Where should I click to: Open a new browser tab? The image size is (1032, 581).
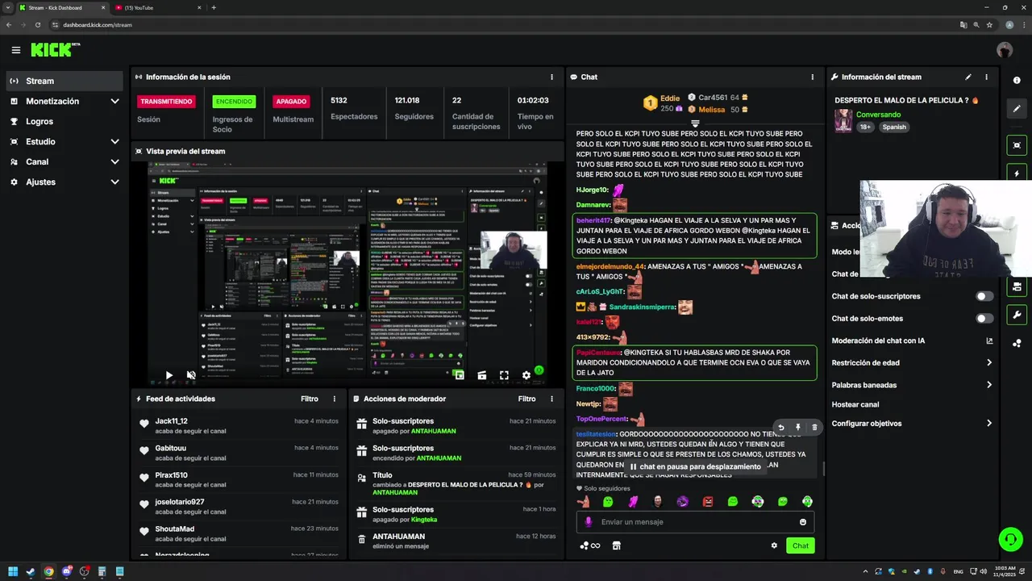214,7
